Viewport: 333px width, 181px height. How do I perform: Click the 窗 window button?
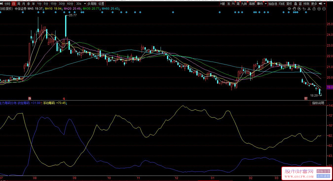300,4
